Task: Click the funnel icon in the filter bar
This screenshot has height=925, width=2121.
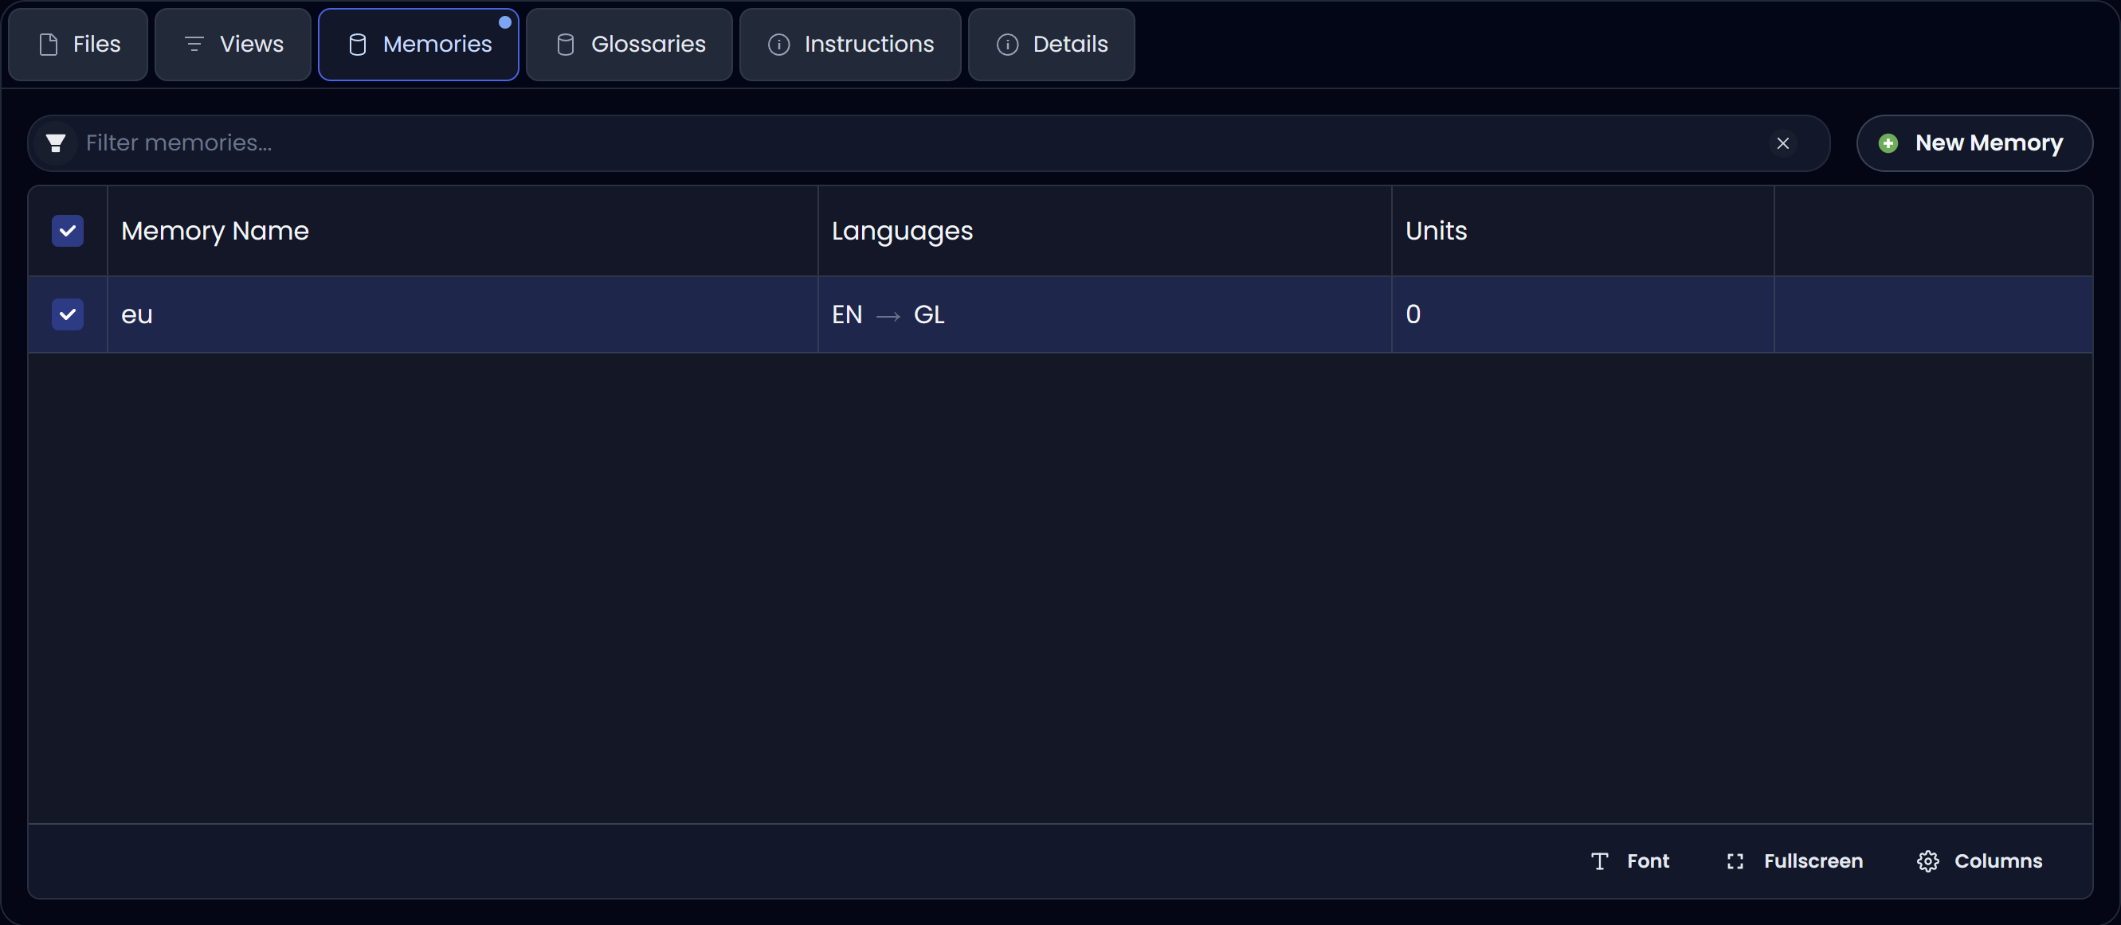Action: (55, 142)
